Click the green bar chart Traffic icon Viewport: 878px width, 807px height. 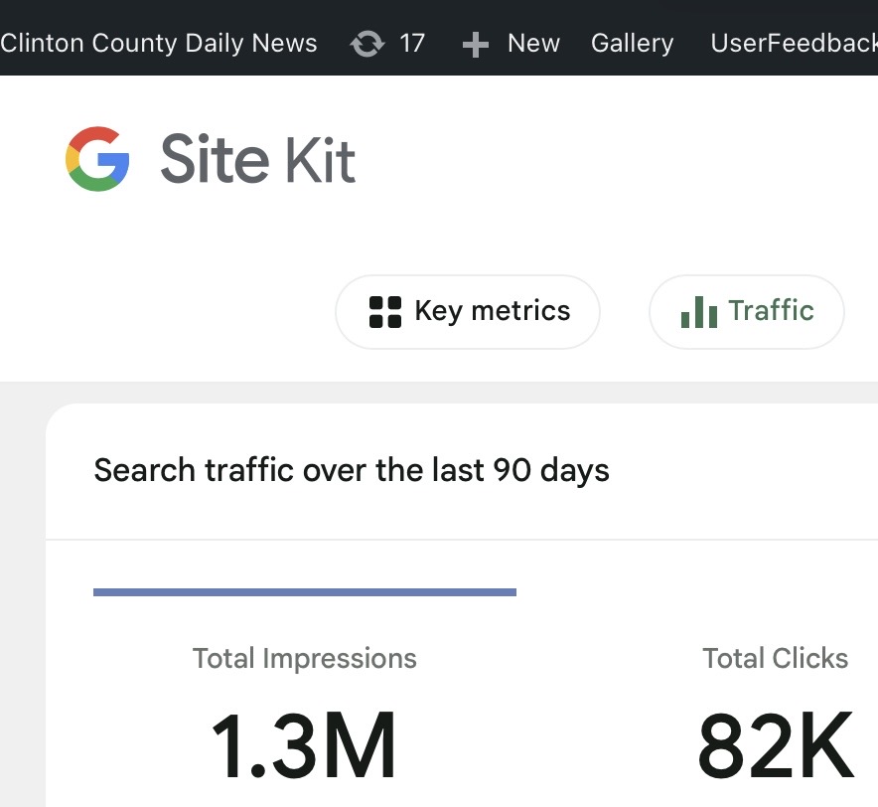[699, 312]
